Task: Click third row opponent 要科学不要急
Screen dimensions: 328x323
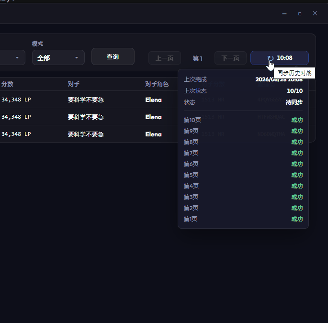Action: (86, 134)
